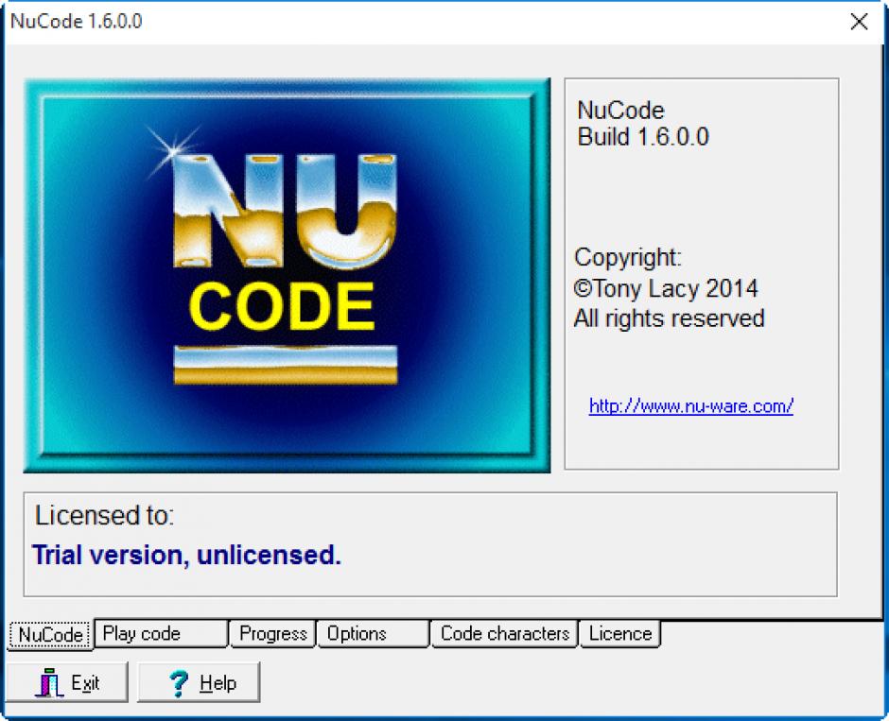Click the NuCode logo image

pos(287,275)
